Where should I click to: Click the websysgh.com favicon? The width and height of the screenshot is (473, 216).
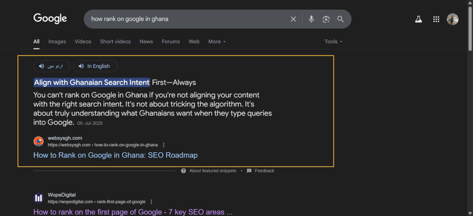[x=38, y=141]
